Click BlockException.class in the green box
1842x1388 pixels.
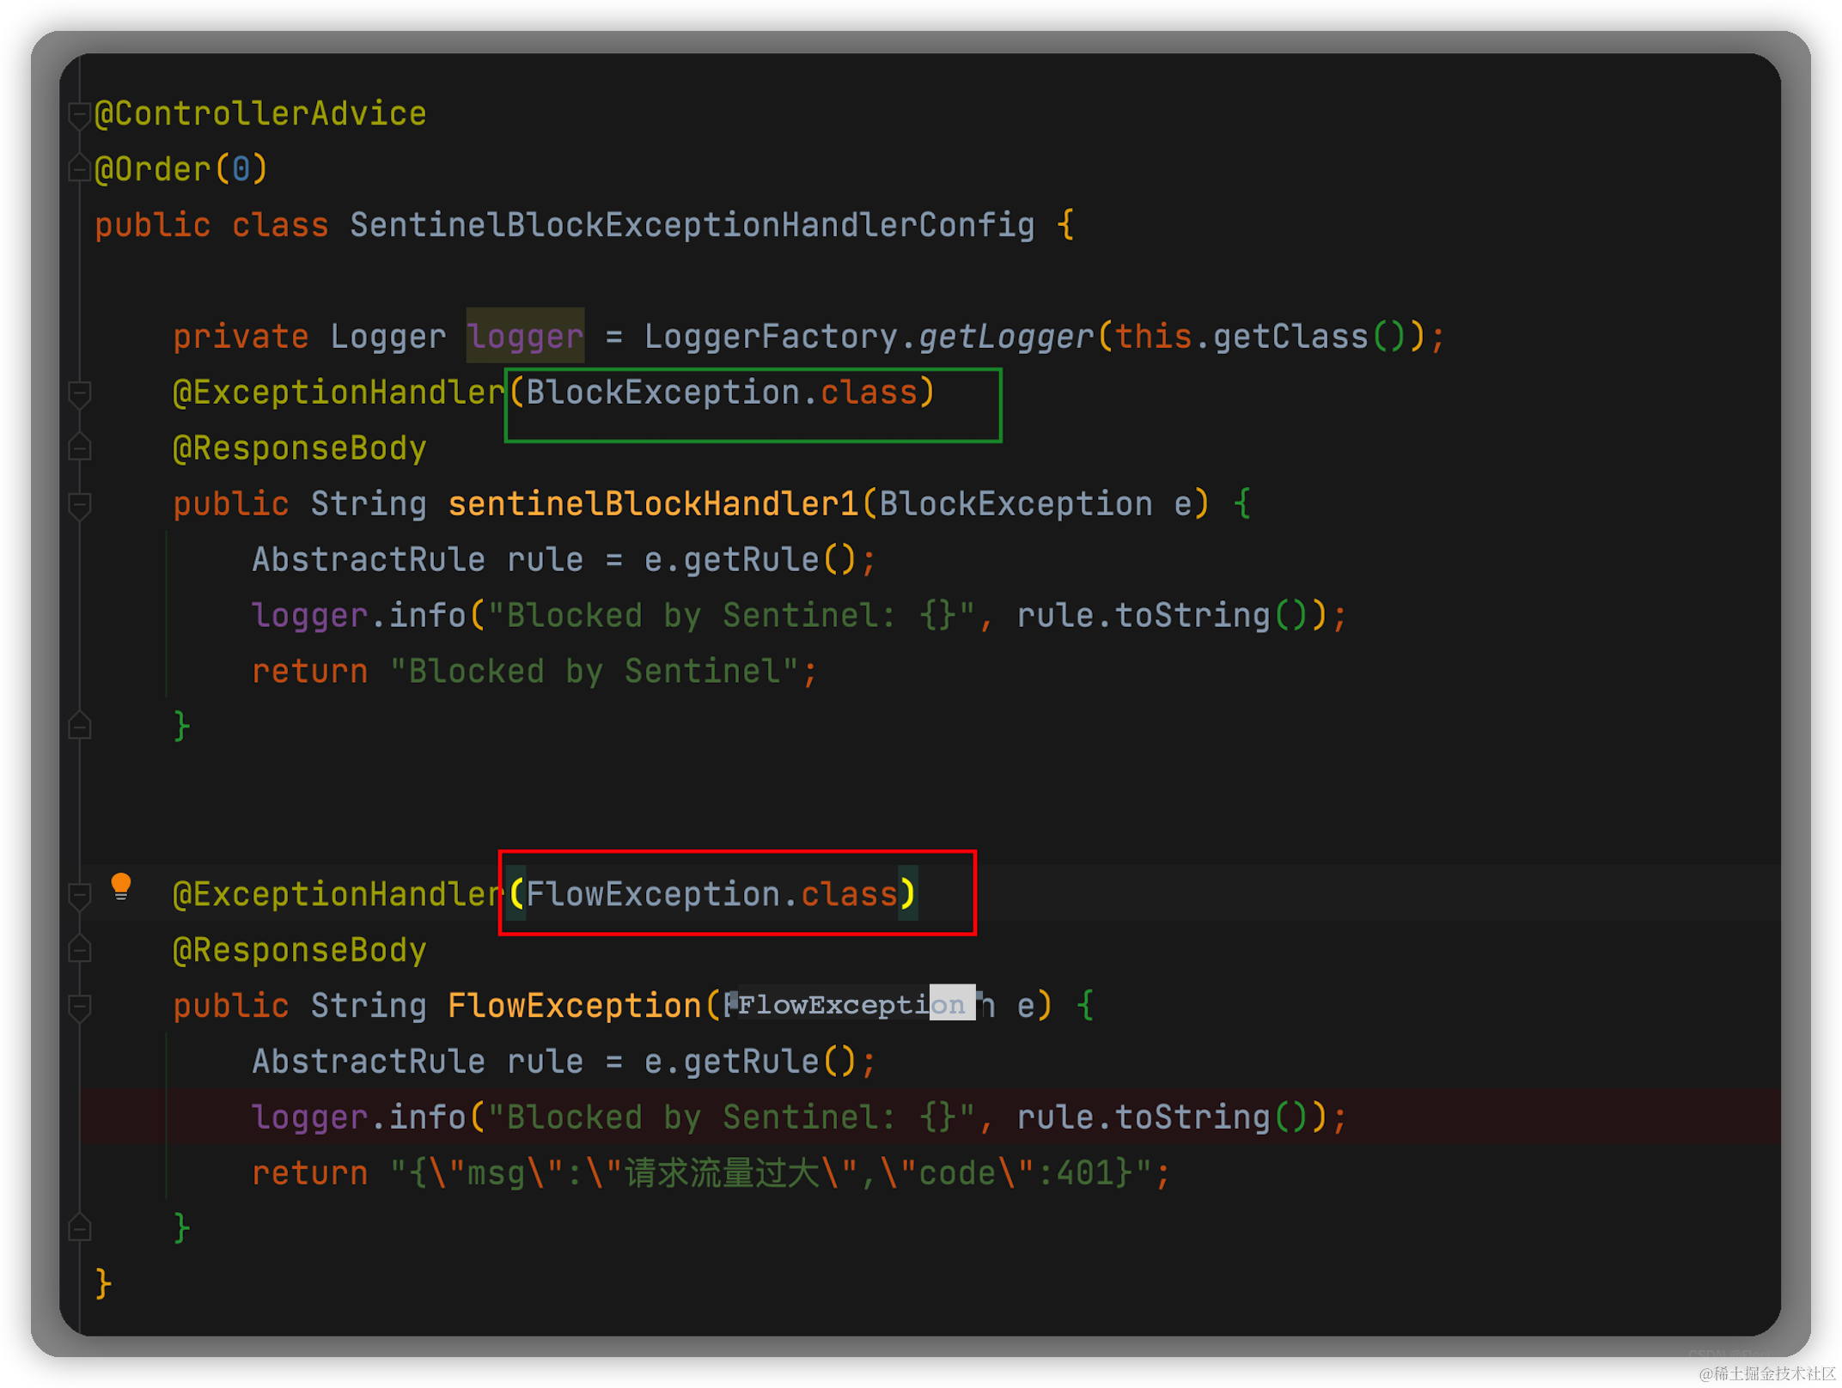click(x=722, y=393)
